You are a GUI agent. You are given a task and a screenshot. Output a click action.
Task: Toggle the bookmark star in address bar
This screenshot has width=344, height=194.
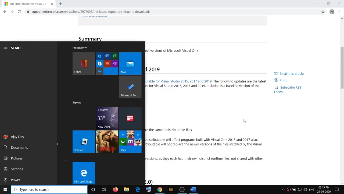(x=323, y=12)
